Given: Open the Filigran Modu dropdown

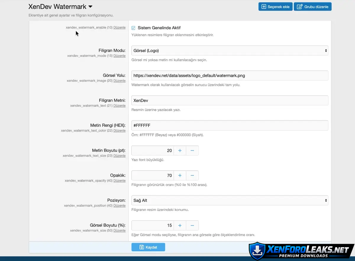Looking at the screenshot, I should (230, 51).
